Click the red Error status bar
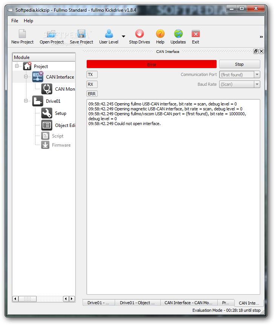The width and height of the screenshot is (275, 325). coord(152,64)
